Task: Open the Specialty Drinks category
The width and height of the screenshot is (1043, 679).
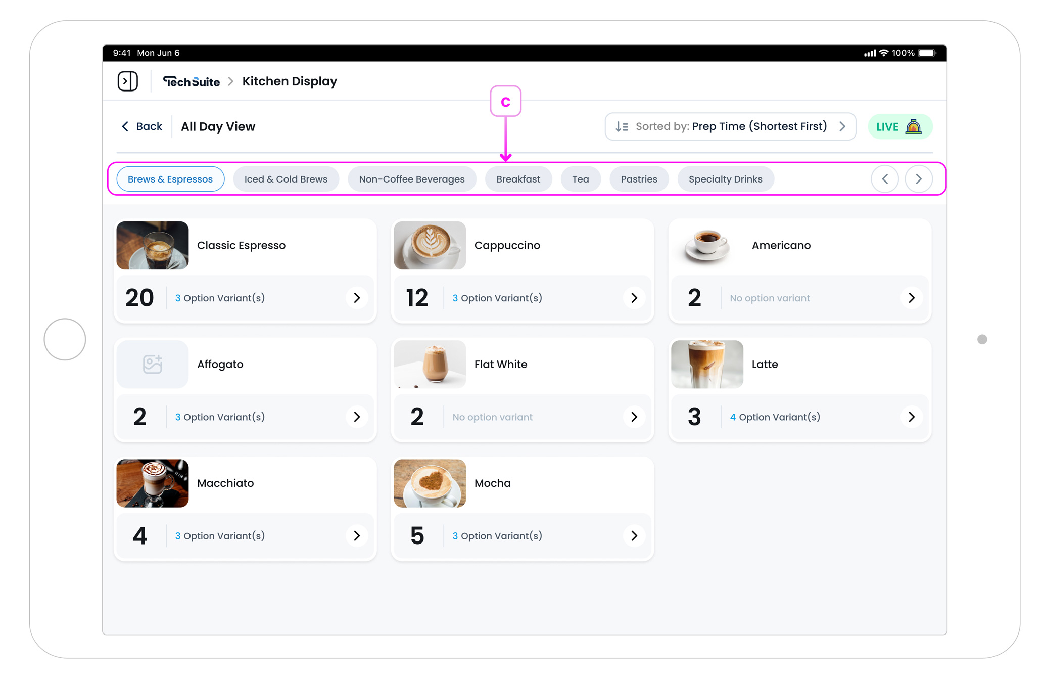Action: point(725,179)
